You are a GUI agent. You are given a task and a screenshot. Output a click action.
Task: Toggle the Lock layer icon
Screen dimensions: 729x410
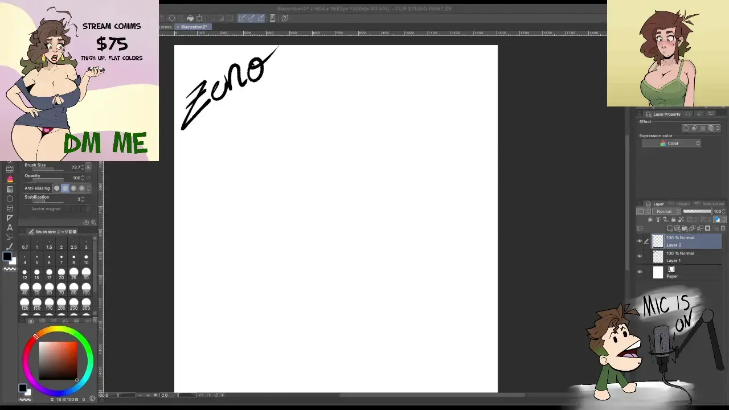click(x=673, y=220)
